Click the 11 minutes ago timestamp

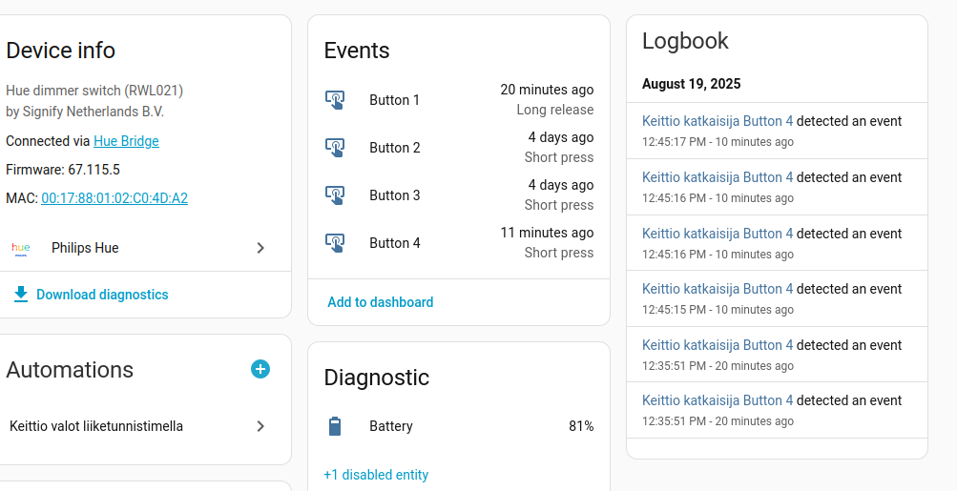point(547,233)
